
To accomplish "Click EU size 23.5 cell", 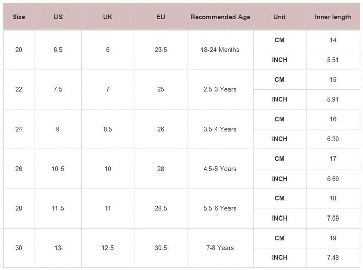I will coord(161,50).
